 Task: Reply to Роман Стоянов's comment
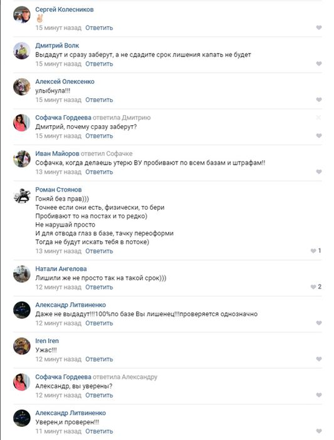99,251
